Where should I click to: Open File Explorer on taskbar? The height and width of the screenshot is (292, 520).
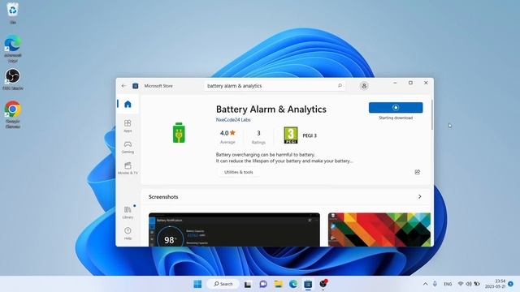coord(278,284)
